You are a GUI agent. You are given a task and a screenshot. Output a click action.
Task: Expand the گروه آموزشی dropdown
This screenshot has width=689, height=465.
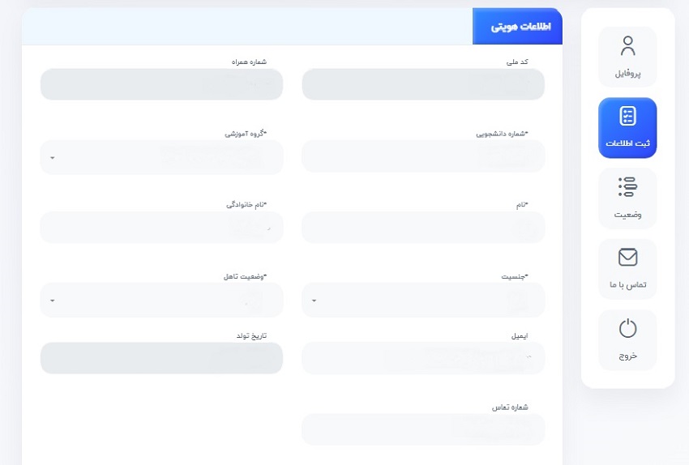point(161,156)
